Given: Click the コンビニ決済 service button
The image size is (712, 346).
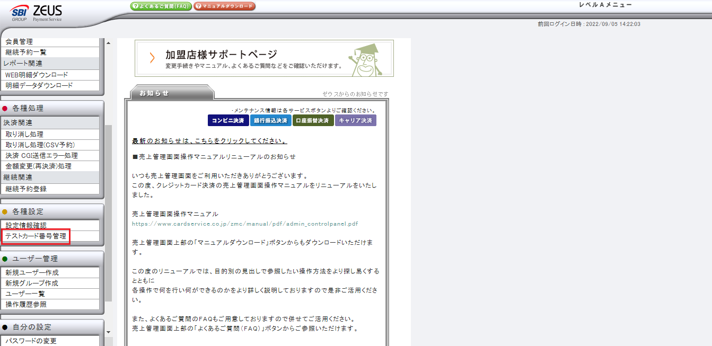Looking at the screenshot, I should click(x=228, y=120).
